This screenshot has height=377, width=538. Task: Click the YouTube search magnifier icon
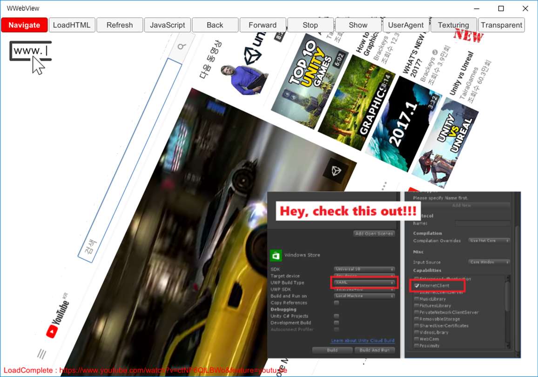(x=182, y=46)
